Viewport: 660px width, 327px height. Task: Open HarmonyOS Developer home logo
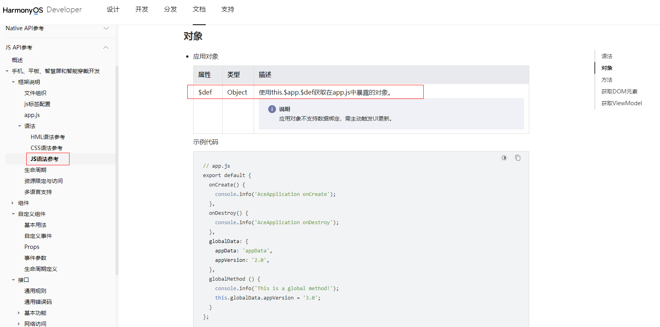pyautogui.click(x=42, y=10)
